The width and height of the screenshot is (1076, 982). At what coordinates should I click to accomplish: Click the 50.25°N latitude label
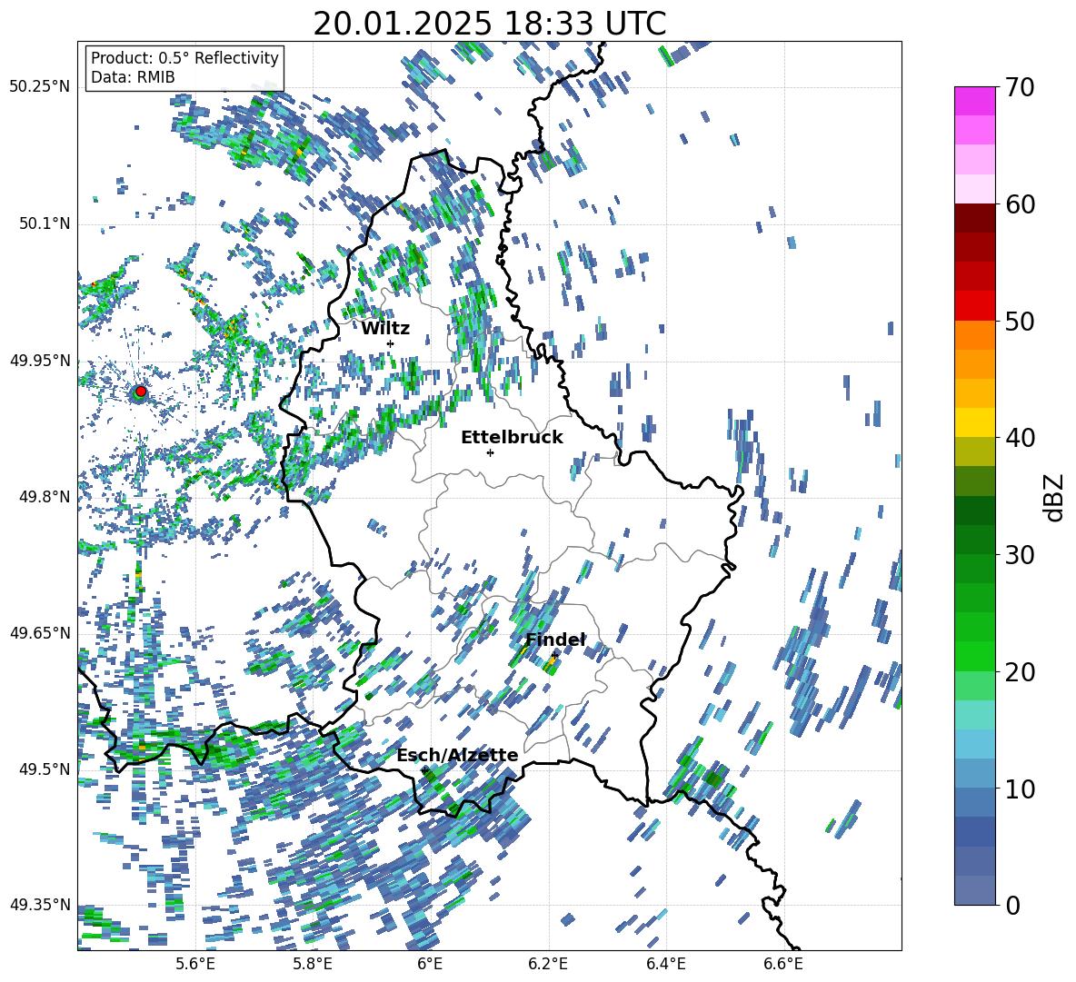pyautogui.click(x=40, y=87)
